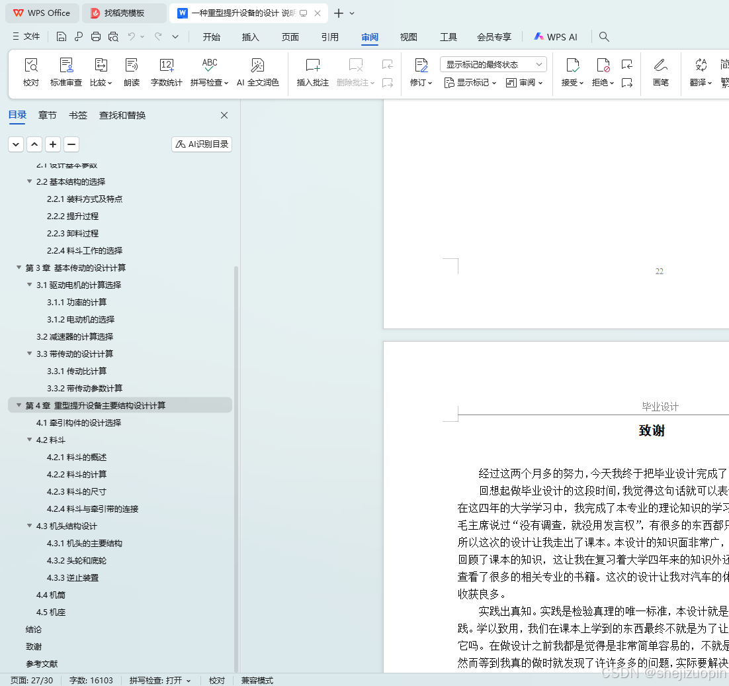Click the redo arrow
This screenshot has height=686, width=729.
tap(158, 36)
